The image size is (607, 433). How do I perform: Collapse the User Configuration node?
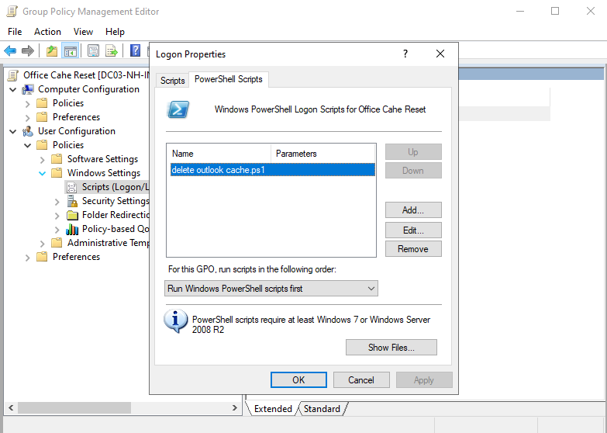point(12,131)
